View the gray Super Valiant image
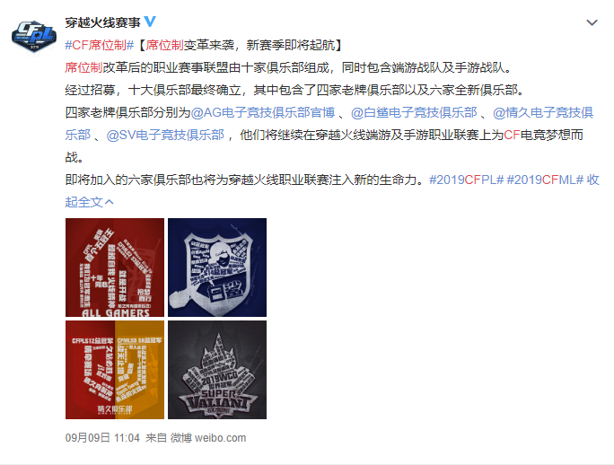This screenshot has height=465, width=614. tap(217, 370)
